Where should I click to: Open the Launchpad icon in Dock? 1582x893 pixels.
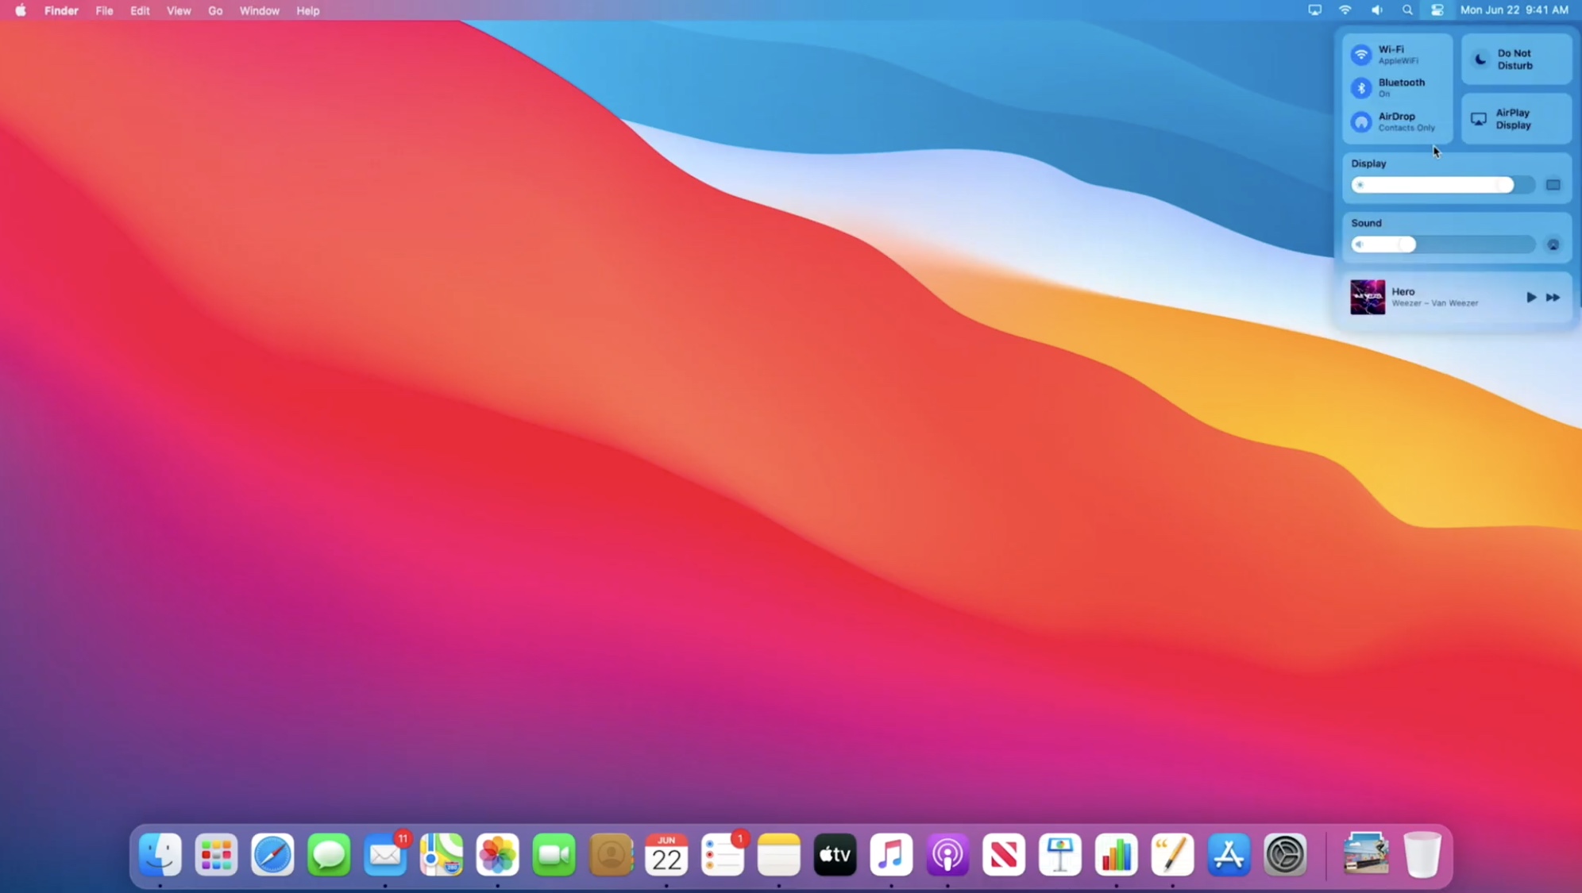pos(216,855)
